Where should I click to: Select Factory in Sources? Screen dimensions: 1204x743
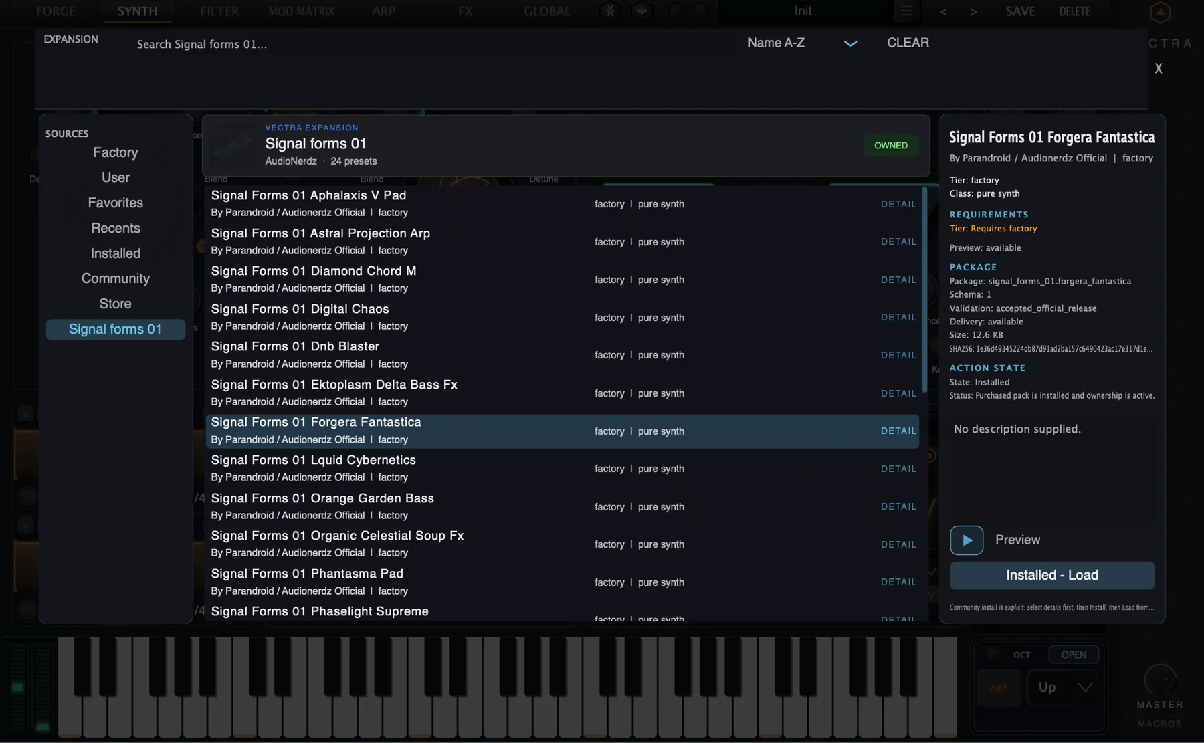tap(116, 152)
